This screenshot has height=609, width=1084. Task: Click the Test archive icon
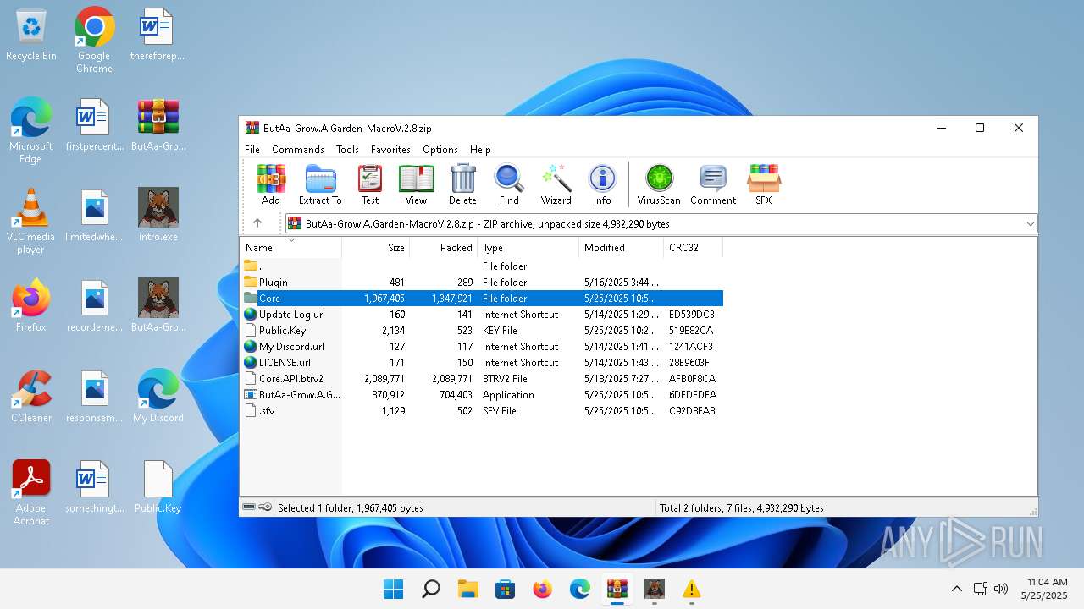tap(370, 184)
